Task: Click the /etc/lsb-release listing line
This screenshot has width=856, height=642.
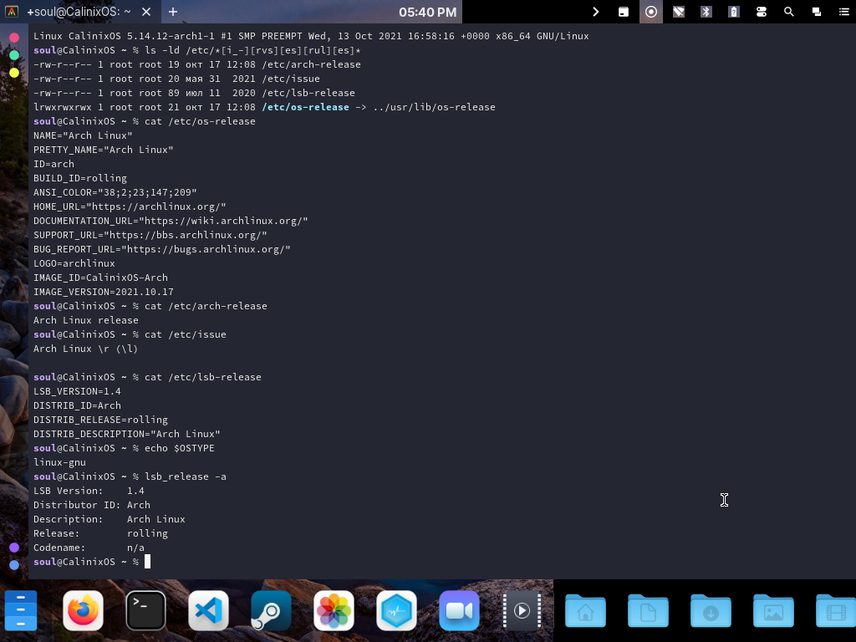Action: point(194,93)
